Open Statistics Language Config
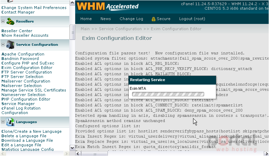Image resolution: width=269 pixels, height=156 pixels. tap(27, 149)
